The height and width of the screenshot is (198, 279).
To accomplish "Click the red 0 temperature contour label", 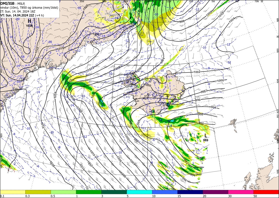I will 11,168.
